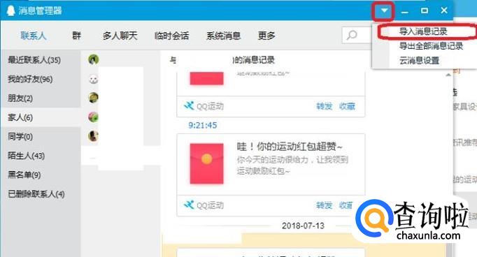Screen dimensions: 477x257
Task: Select the second contact with white avatar
Action: (94, 80)
